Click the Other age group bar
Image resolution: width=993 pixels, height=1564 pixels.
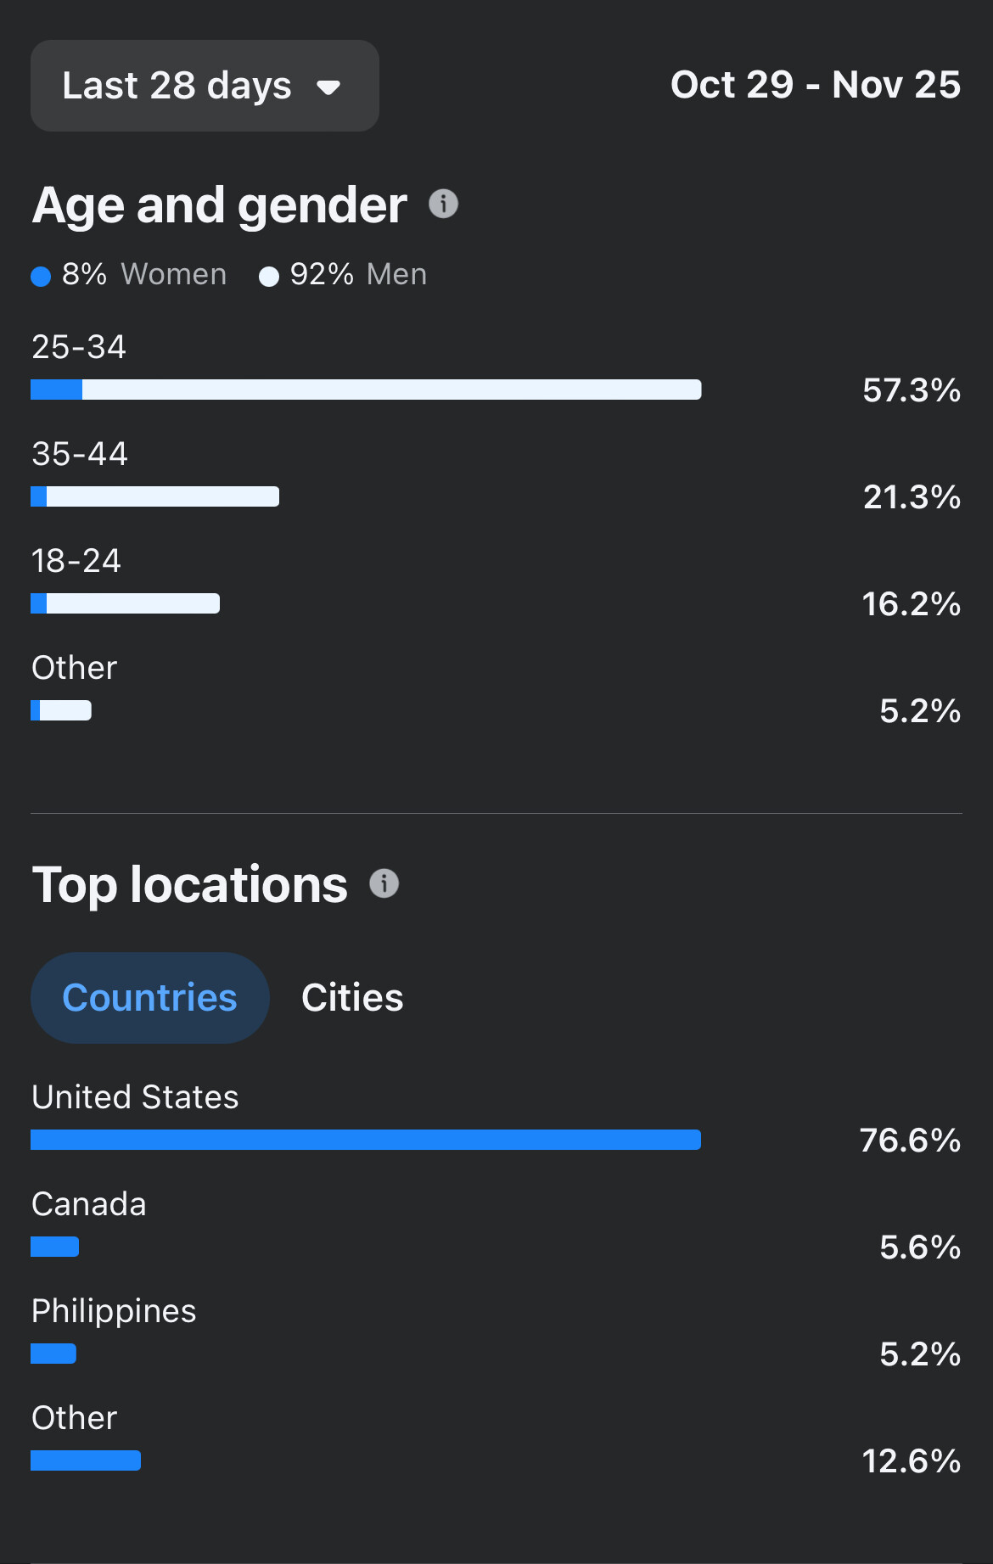61,710
